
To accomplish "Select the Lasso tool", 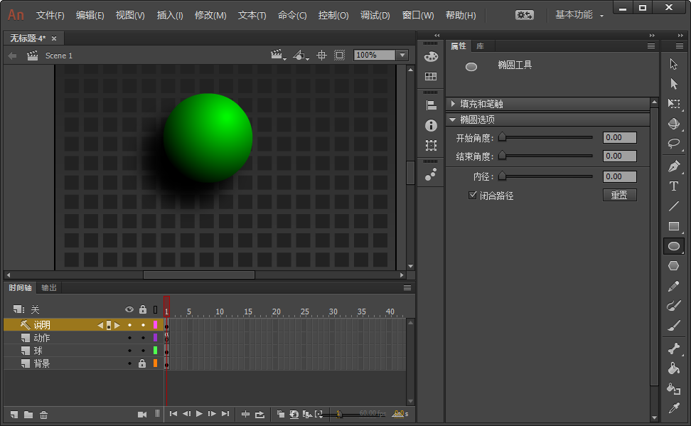I will [x=673, y=144].
